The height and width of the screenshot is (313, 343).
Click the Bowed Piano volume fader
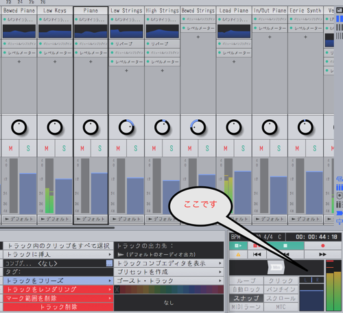pyautogui.click(x=27, y=194)
